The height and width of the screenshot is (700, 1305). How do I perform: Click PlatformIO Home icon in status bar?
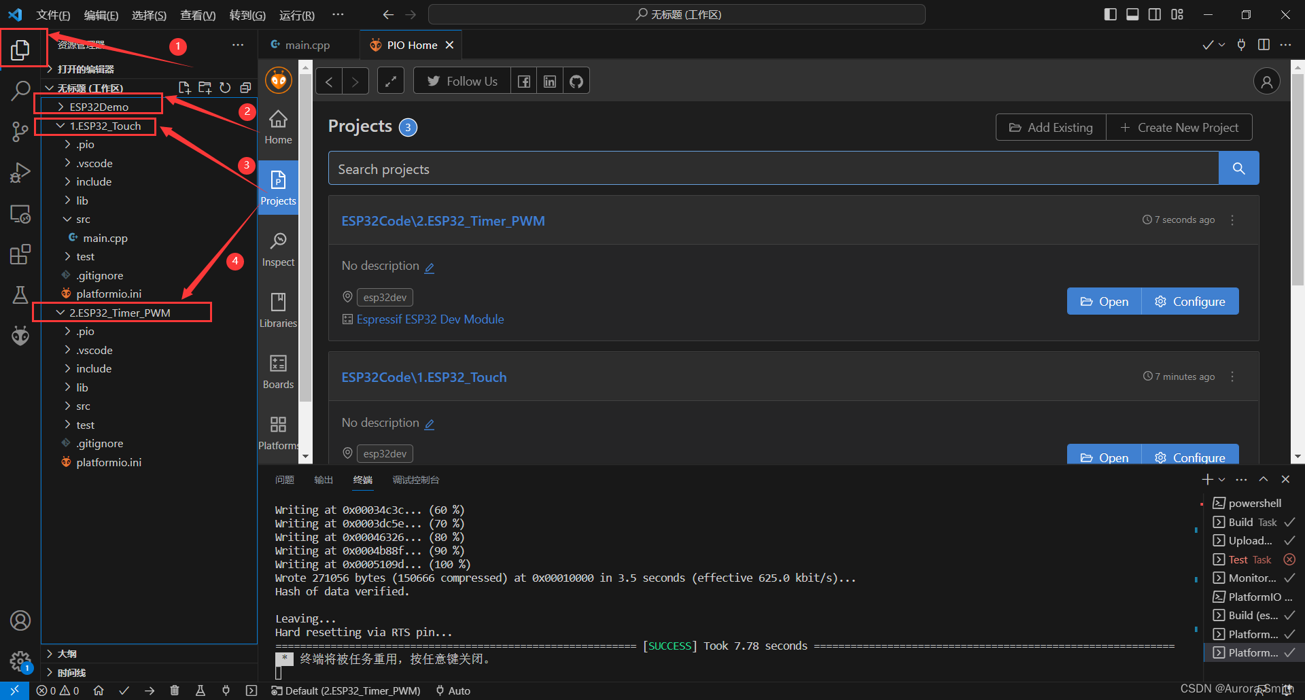pos(99,690)
